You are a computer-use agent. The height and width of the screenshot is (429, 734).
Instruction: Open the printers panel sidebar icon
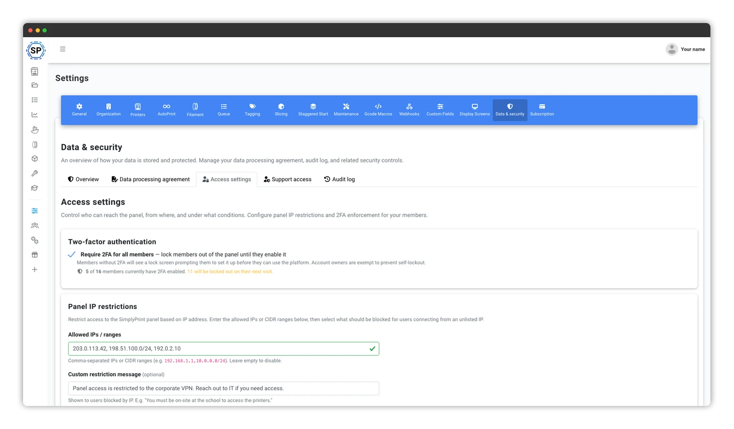tap(35, 71)
